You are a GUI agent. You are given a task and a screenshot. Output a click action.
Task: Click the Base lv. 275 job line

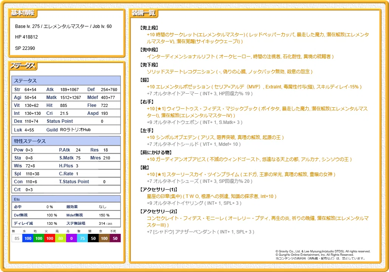(63, 26)
